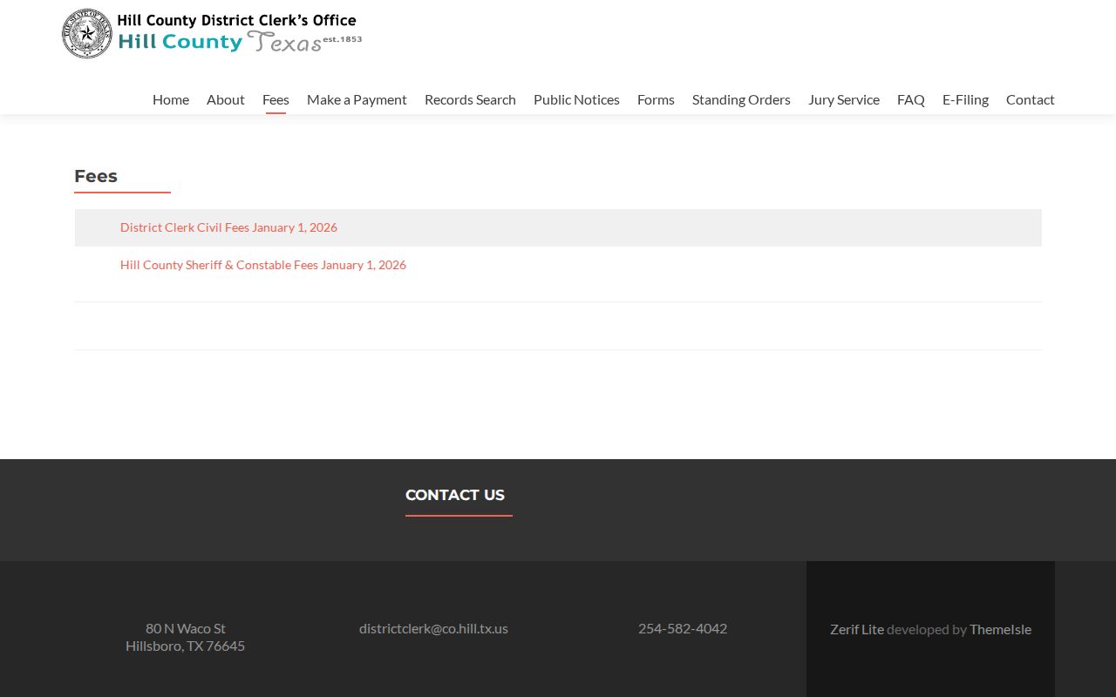Click the districtclerk@co.hill.tx.us email link
The image size is (1116, 697).
click(x=433, y=628)
